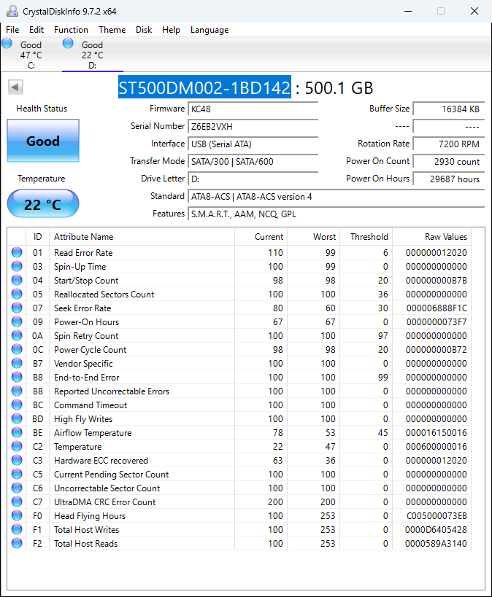Click the highlighted model name ST500DM002-1BD142
The width and height of the screenshot is (492, 597).
coord(204,87)
